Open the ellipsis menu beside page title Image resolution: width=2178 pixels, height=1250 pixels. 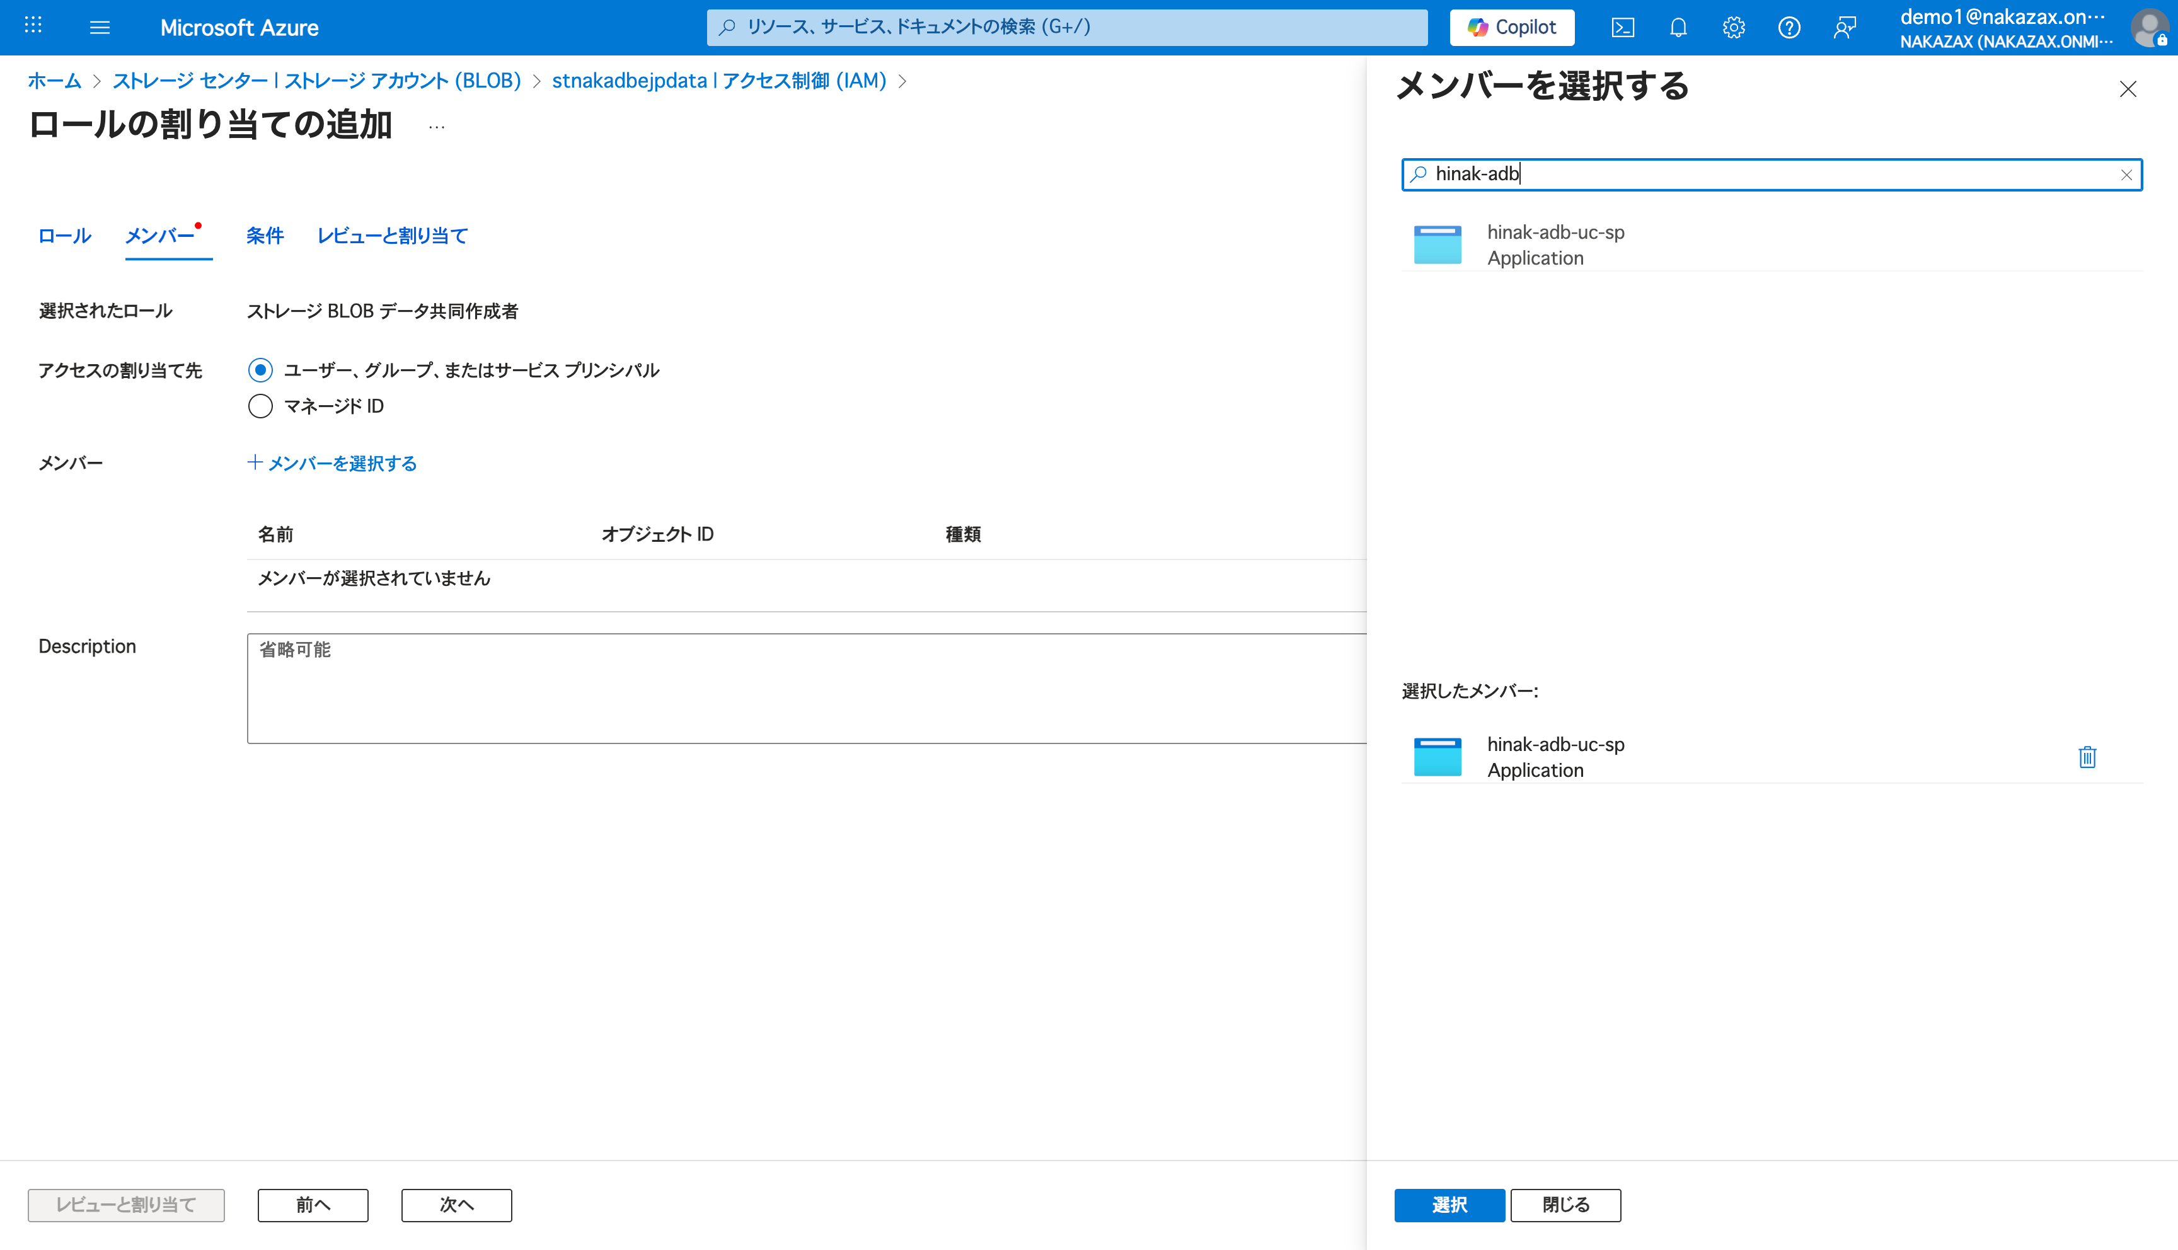click(436, 127)
